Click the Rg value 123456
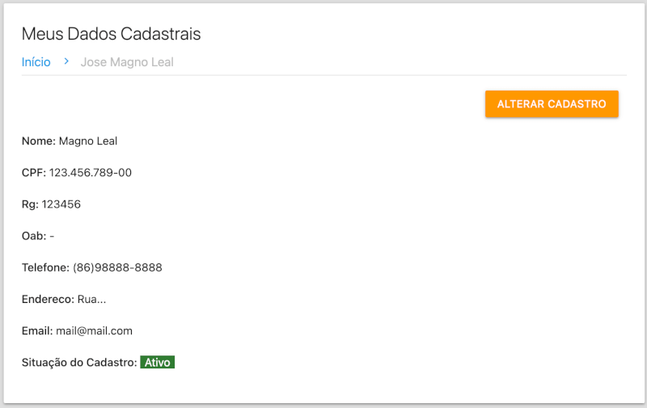The width and height of the screenshot is (647, 408). (x=61, y=204)
